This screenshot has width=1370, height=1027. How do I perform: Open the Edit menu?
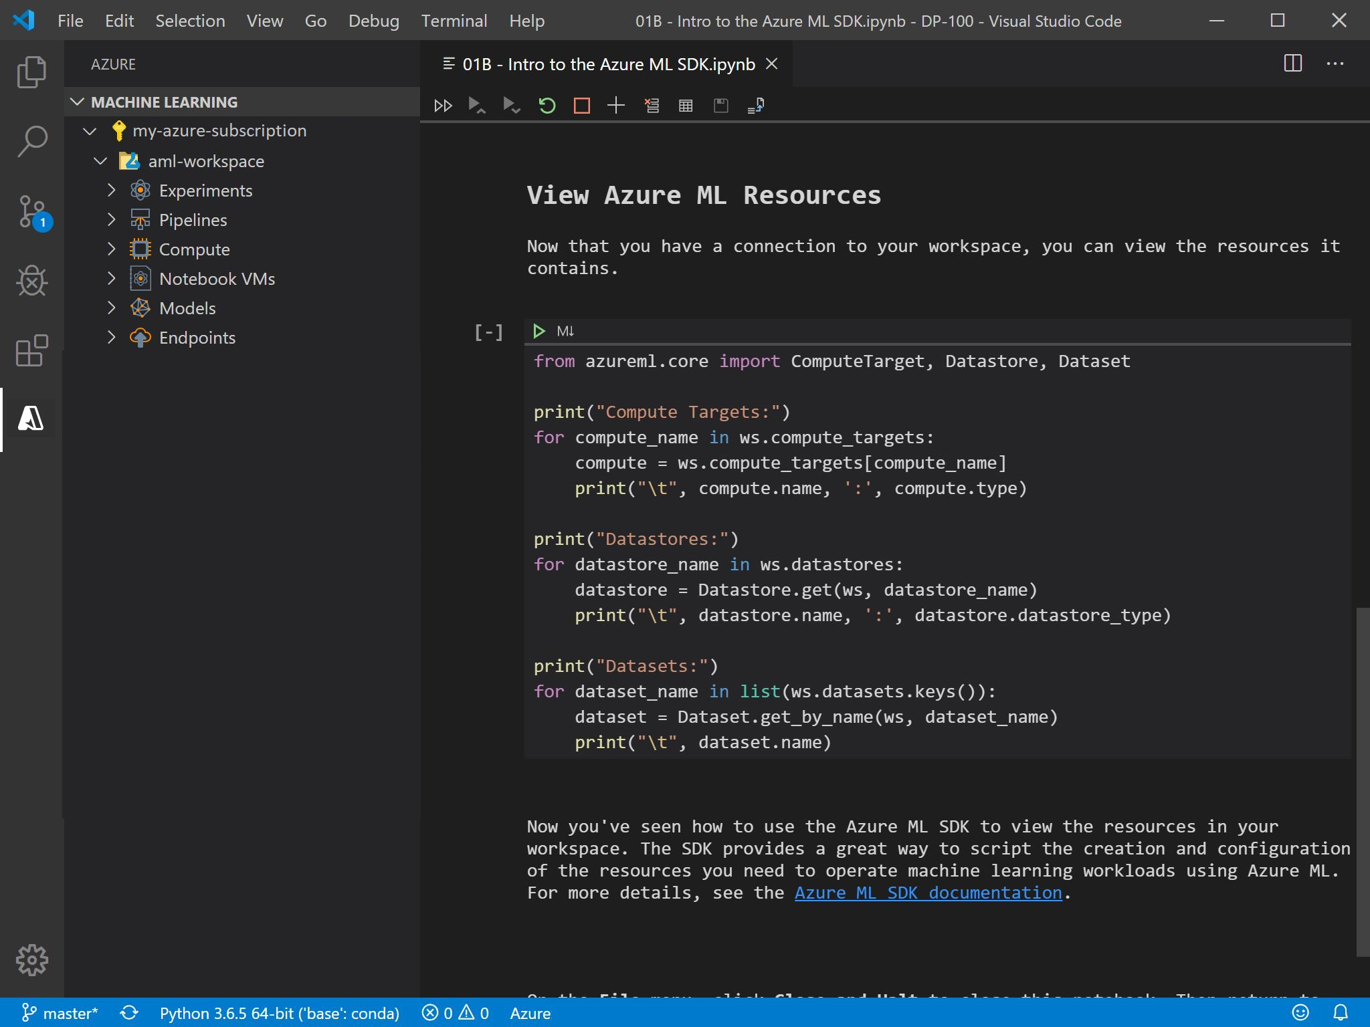119,21
